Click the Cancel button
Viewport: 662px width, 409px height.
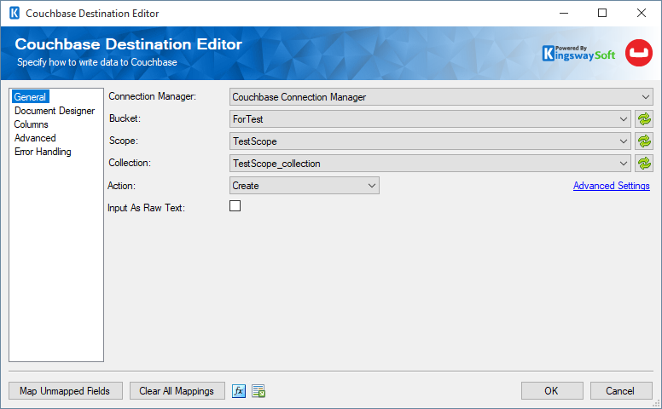point(621,391)
